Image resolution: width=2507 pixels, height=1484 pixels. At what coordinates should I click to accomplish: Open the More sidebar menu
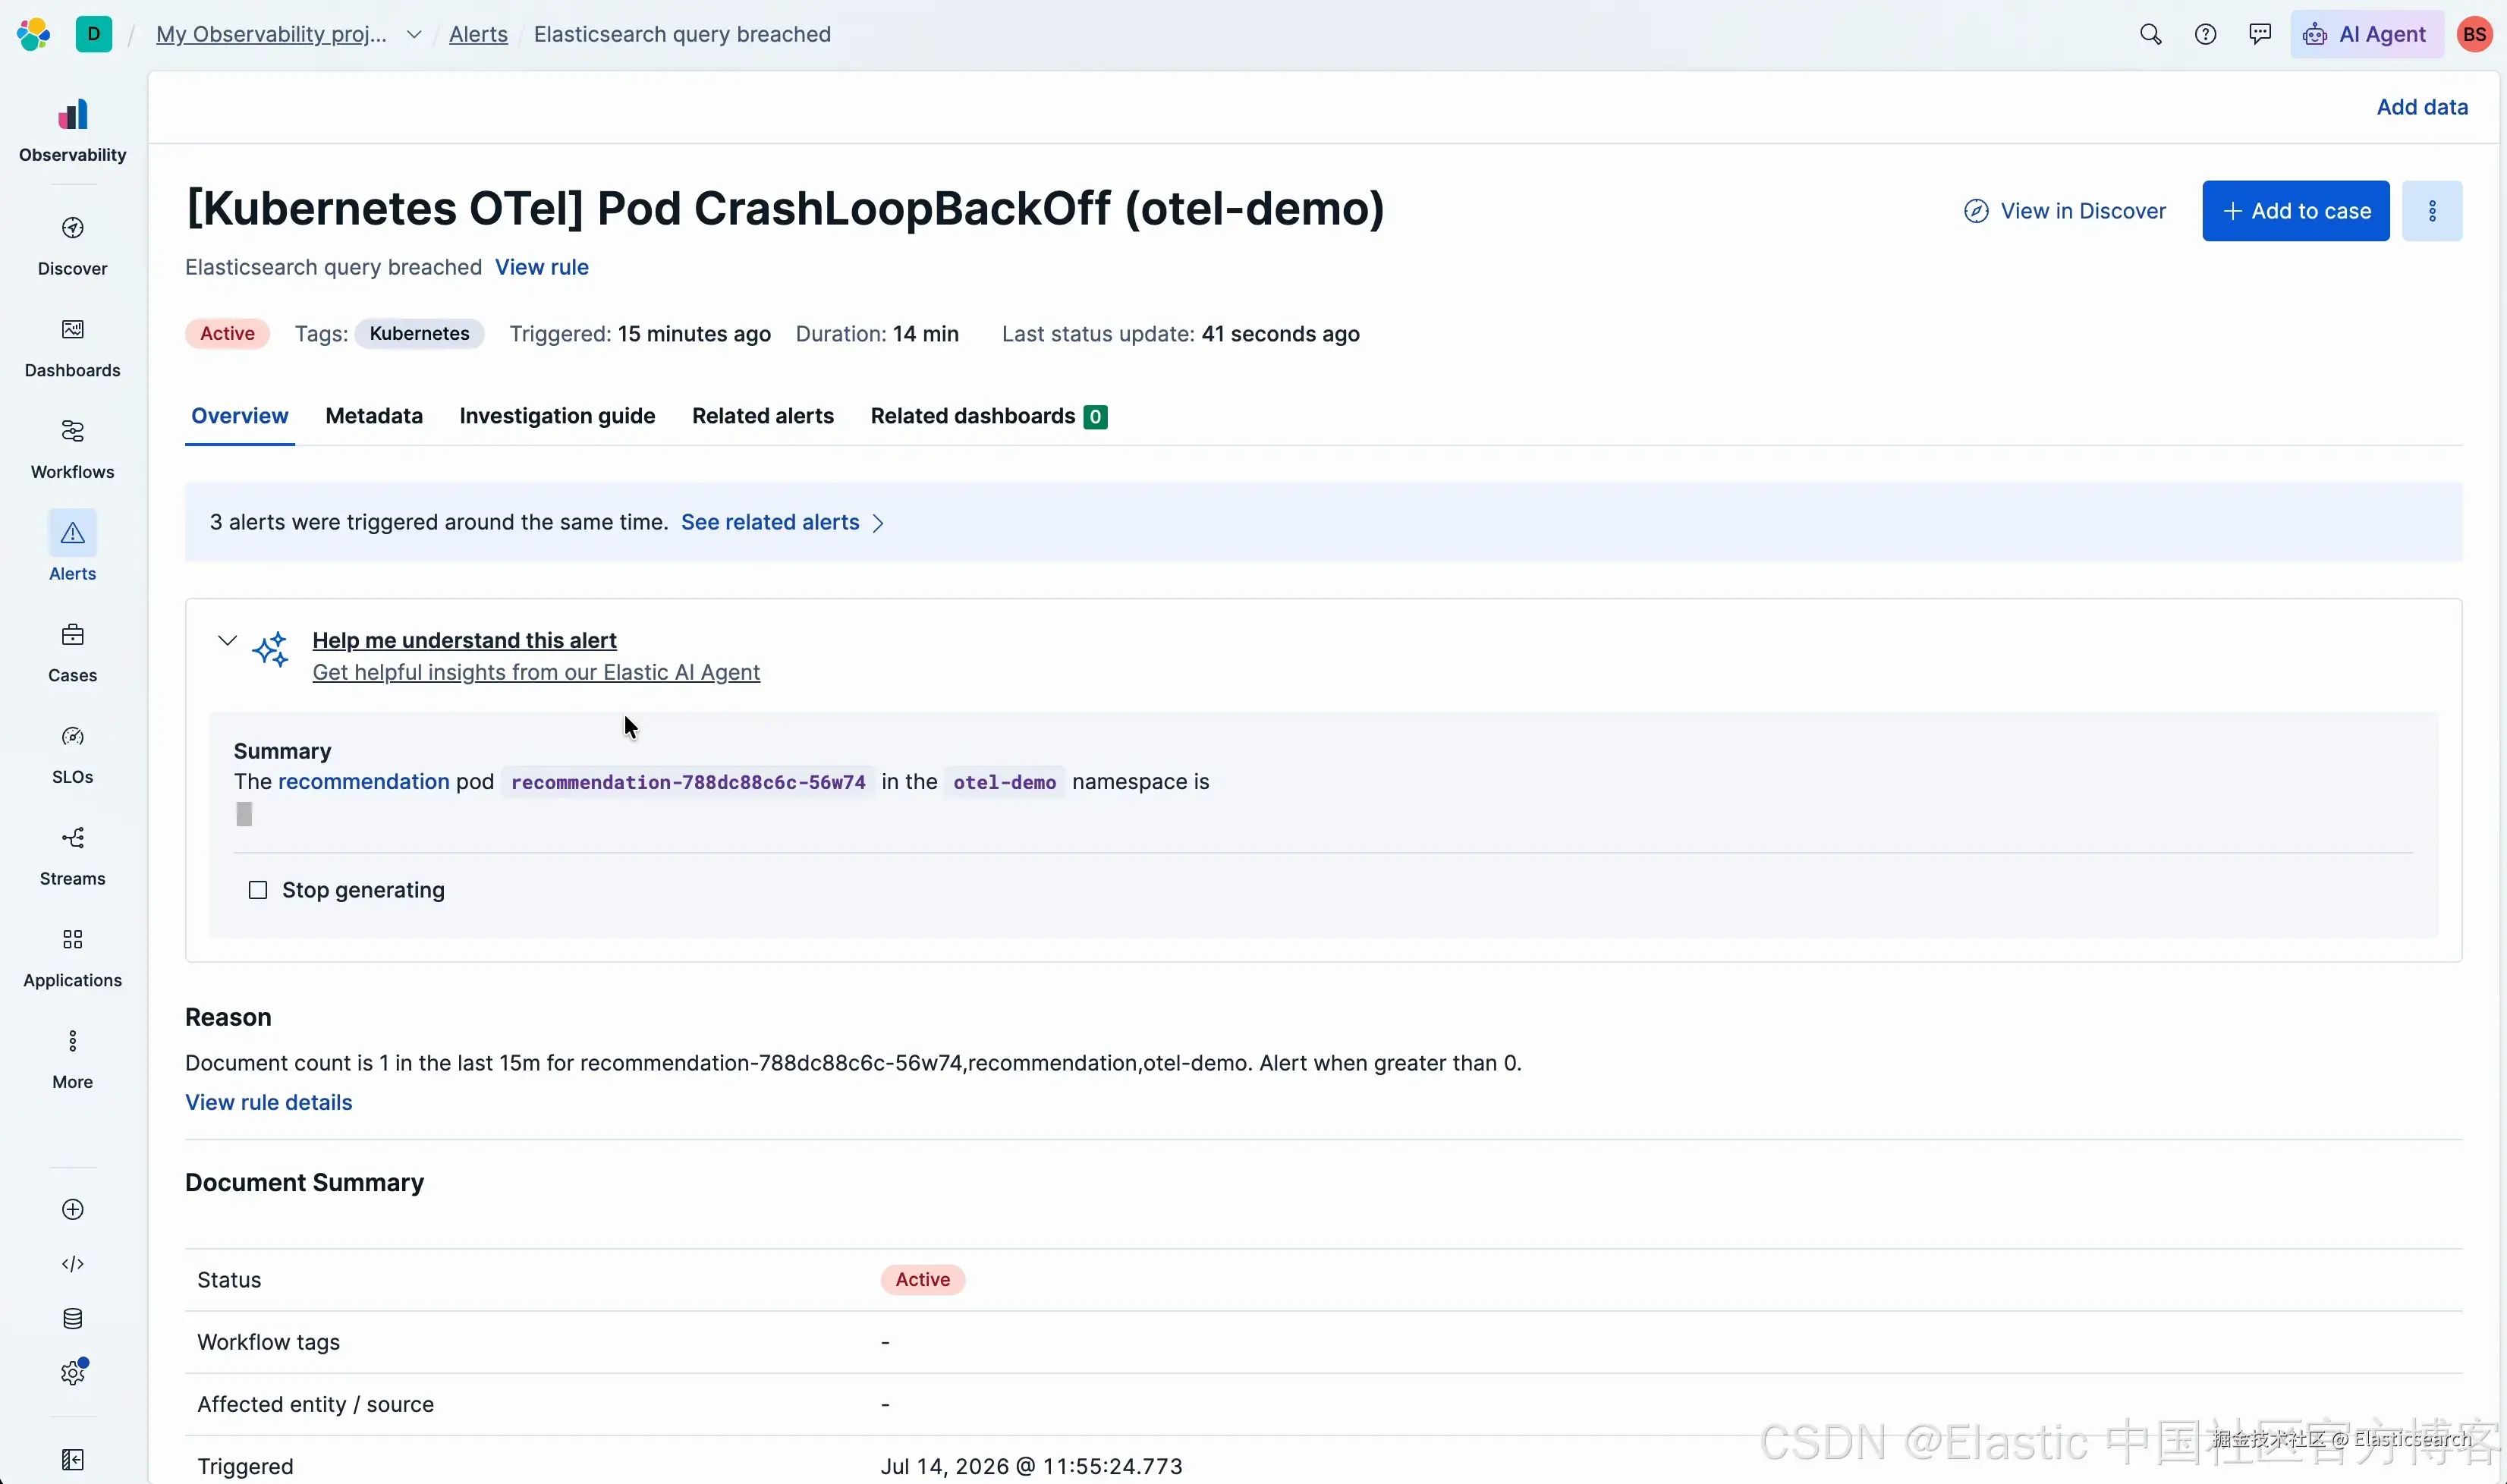[73, 1060]
